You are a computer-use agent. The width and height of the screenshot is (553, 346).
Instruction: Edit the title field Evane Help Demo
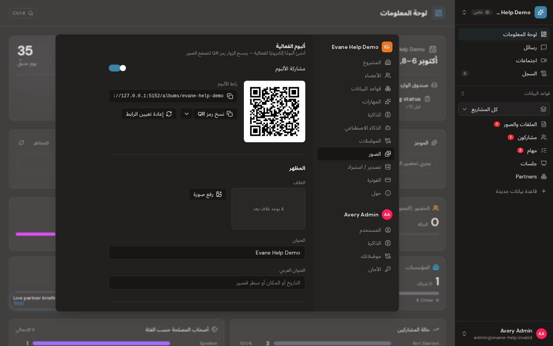[207, 253]
